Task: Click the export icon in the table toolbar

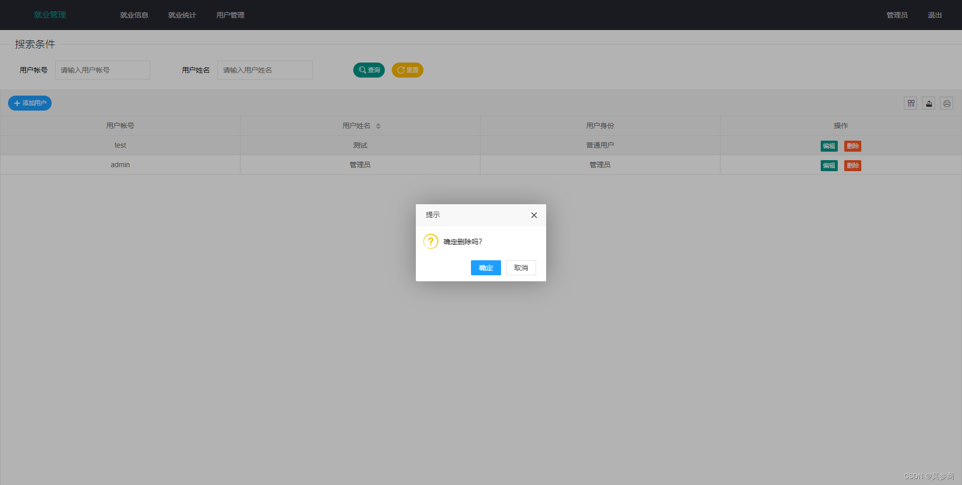Action: click(929, 103)
